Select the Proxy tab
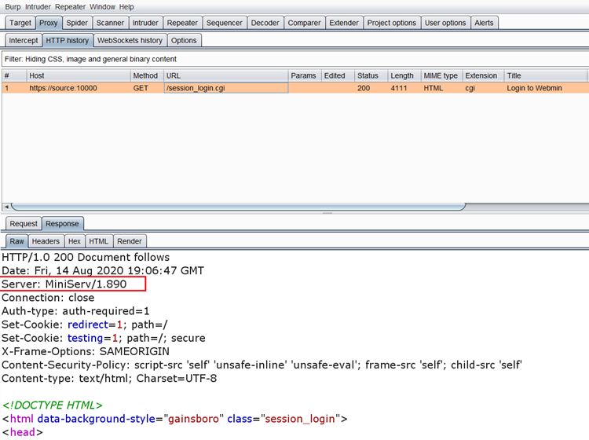589x440 pixels. (49, 23)
